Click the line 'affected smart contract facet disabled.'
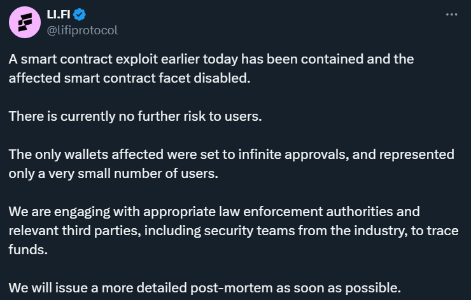 pyautogui.click(x=129, y=78)
